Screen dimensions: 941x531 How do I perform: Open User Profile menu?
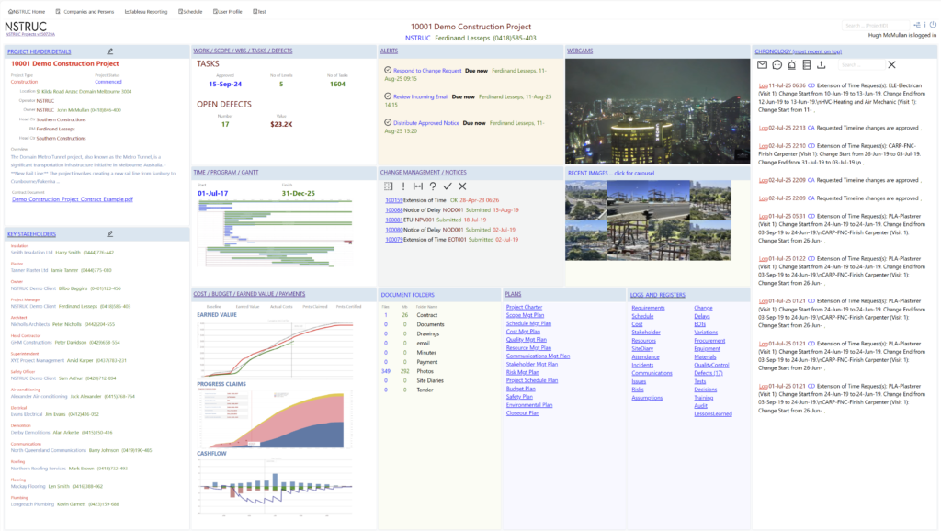pos(228,11)
